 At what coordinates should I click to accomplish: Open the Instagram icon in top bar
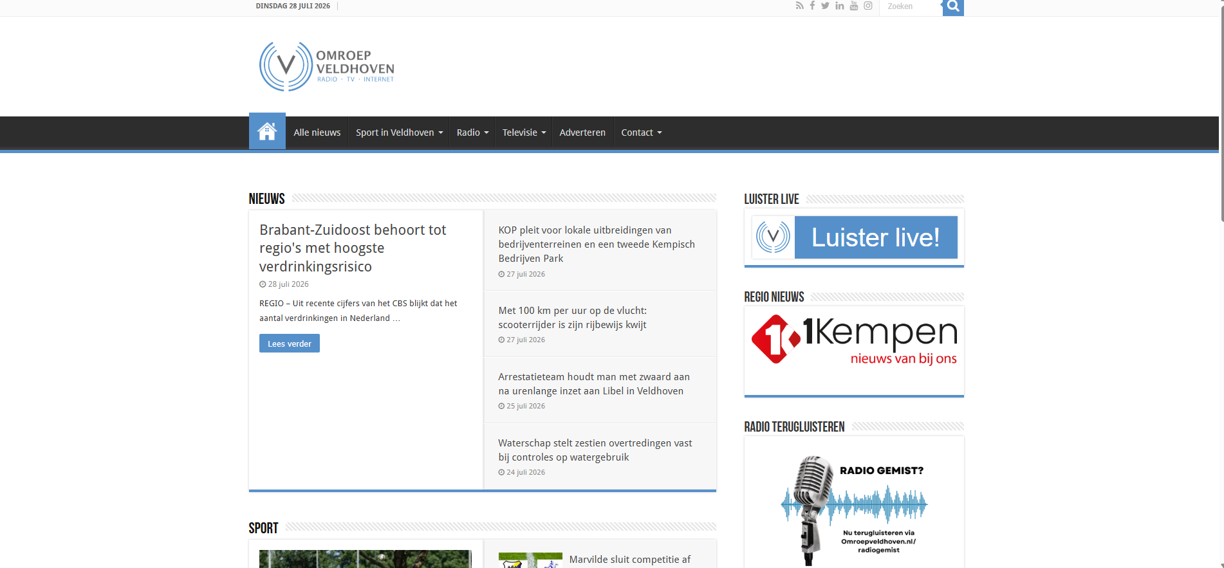click(x=868, y=6)
